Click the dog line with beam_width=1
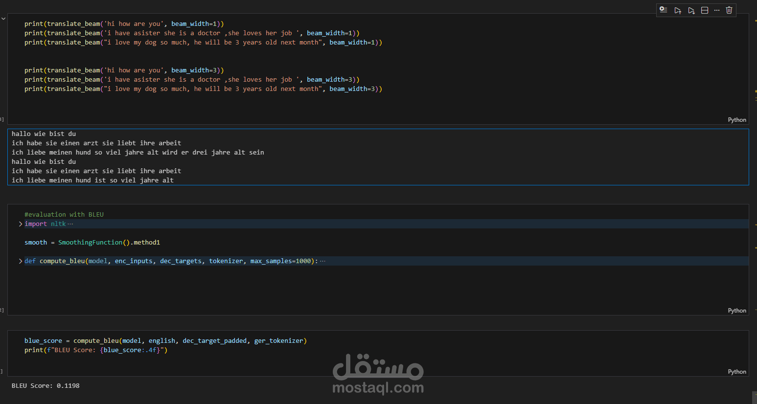Screen dimensions: 757x404 [x=204, y=43]
